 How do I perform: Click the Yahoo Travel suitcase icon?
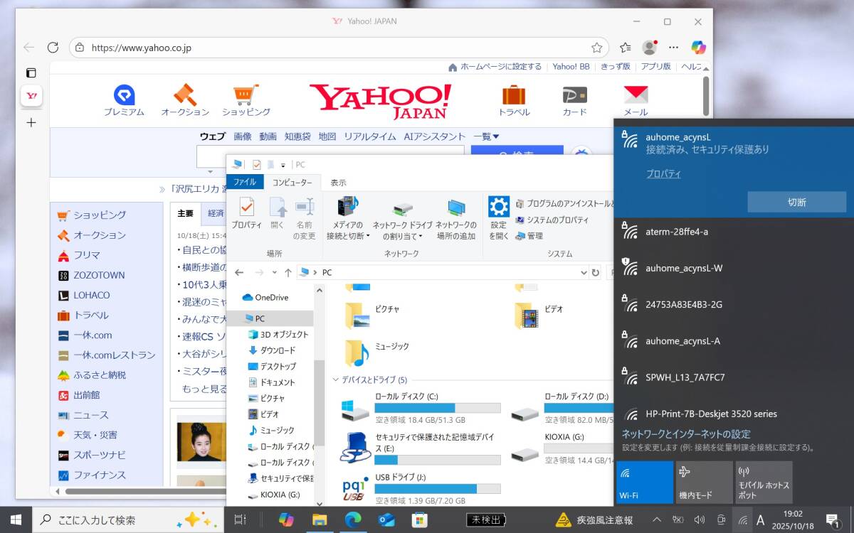[513, 95]
